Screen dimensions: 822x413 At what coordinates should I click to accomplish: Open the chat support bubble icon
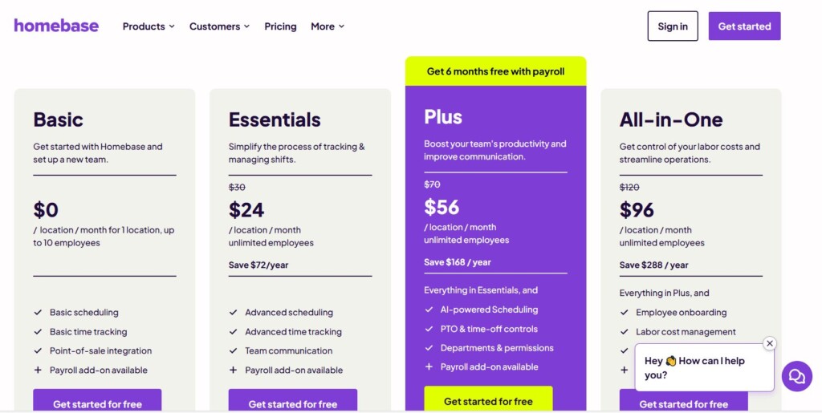pyautogui.click(x=796, y=375)
